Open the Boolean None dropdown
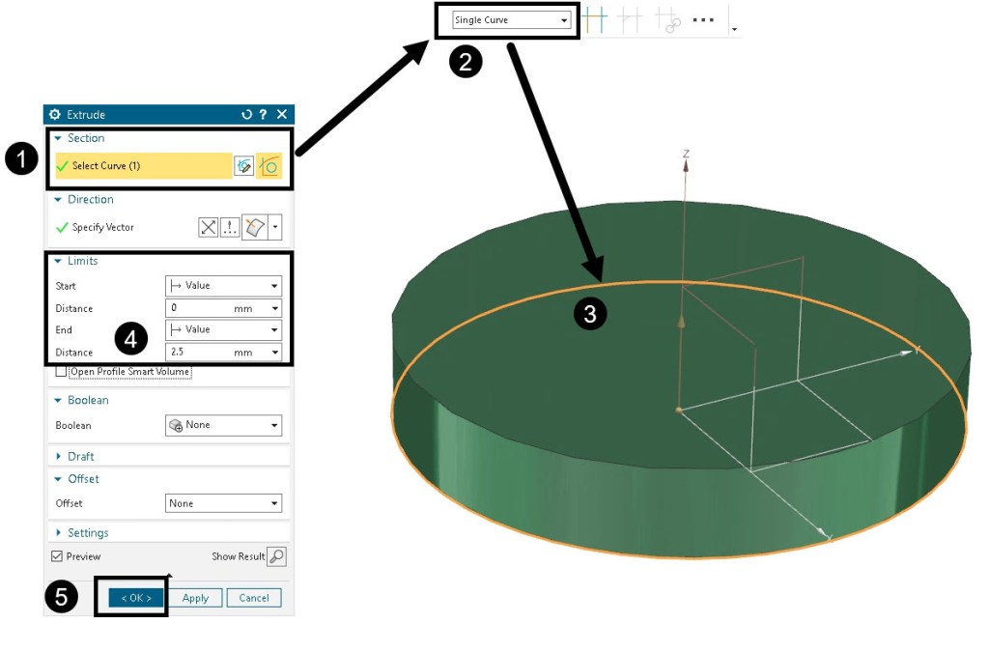The image size is (989, 652). pyautogui.click(x=223, y=425)
